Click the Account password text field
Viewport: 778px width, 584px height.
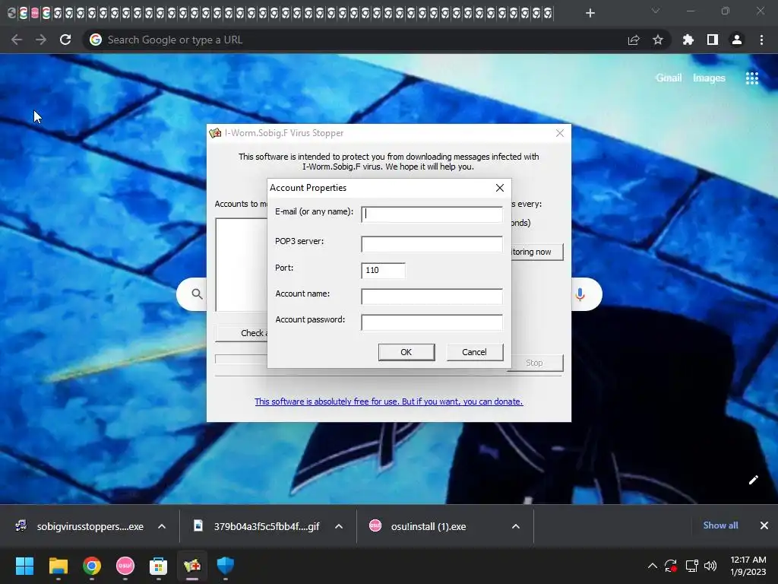point(432,322)
